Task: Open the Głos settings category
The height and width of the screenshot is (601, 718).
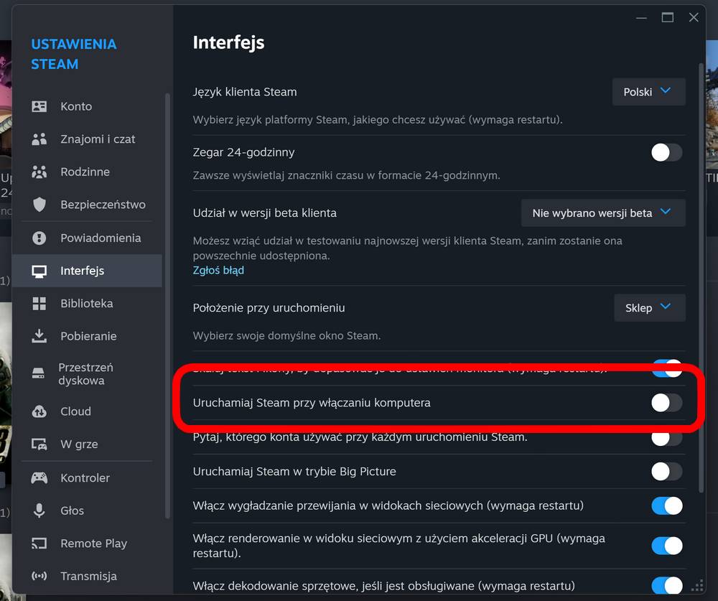Action: coord(87,511)
